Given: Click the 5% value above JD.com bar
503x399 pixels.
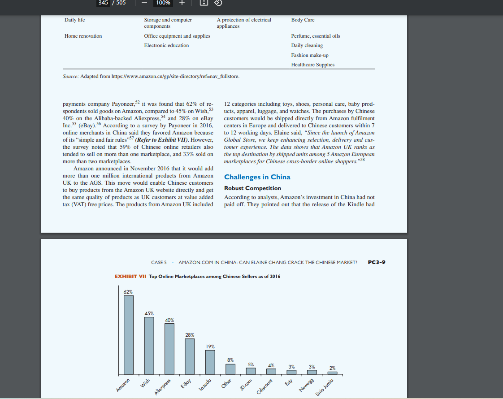Looking at the screenshot, I should click(x=251, y=364).
